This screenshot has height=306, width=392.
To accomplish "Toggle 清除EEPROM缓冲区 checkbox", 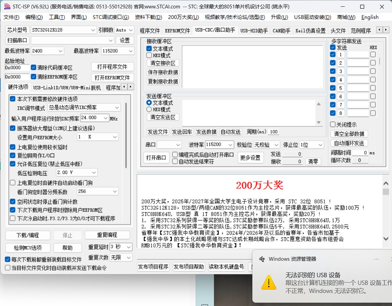I will coord(34,76).
